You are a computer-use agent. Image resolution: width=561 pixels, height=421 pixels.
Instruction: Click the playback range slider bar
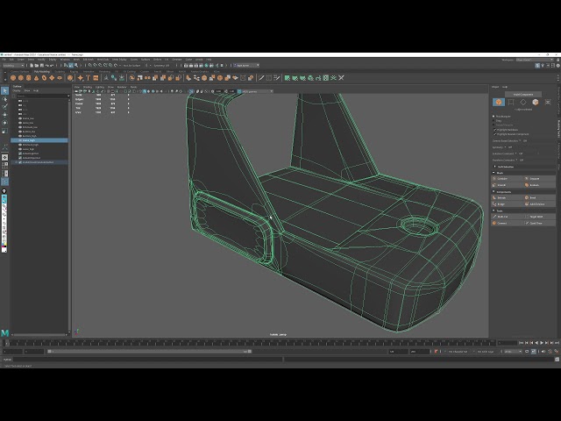coord(150,352)
